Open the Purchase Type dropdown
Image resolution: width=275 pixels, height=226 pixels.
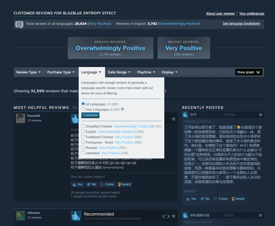[x=61, y=72]
